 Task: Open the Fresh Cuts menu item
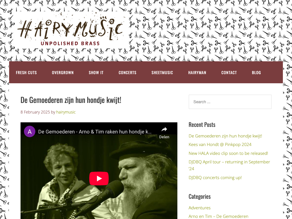tap(26, 73)
